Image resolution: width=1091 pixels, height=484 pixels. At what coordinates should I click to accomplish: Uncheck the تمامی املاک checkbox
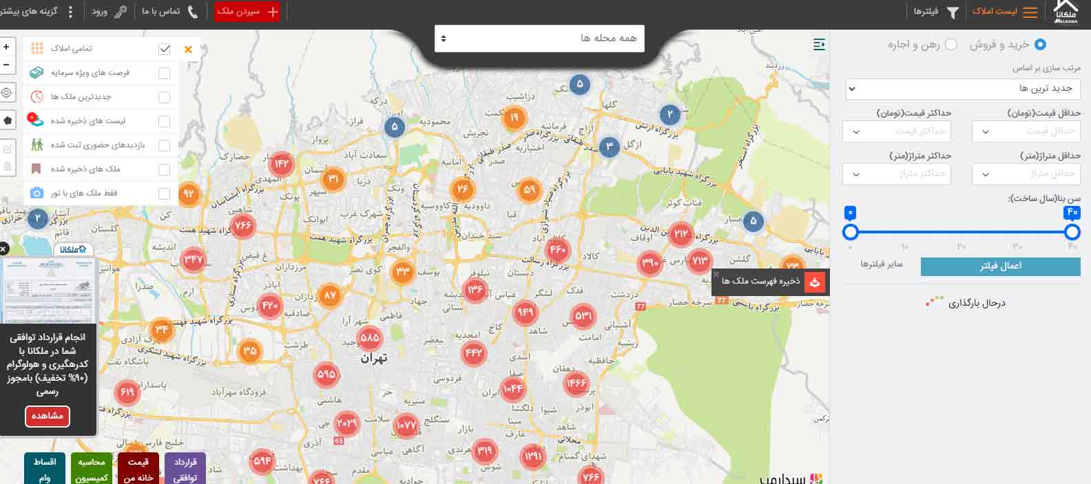point(164,49)
